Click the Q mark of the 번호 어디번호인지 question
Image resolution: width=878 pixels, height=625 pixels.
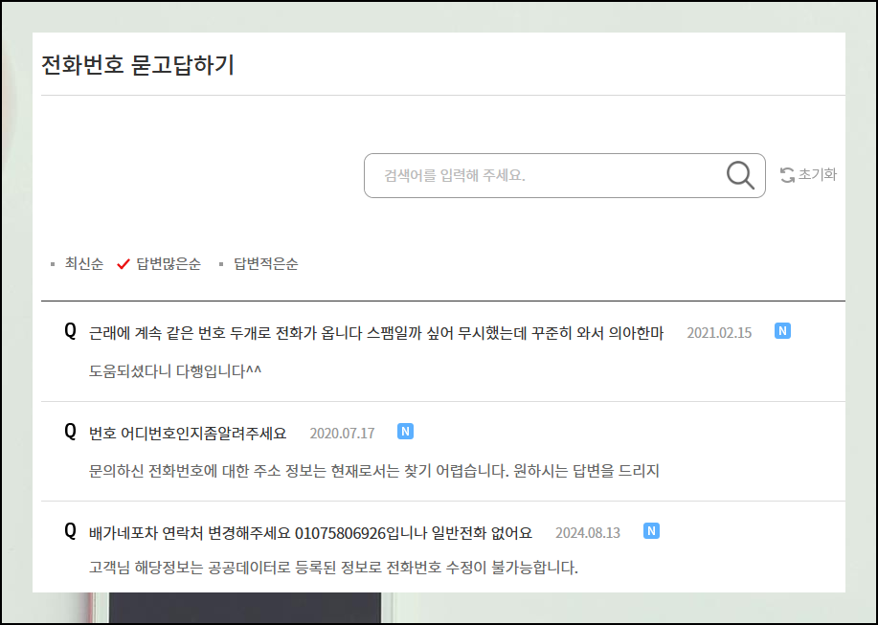click(x=70, y=431)
